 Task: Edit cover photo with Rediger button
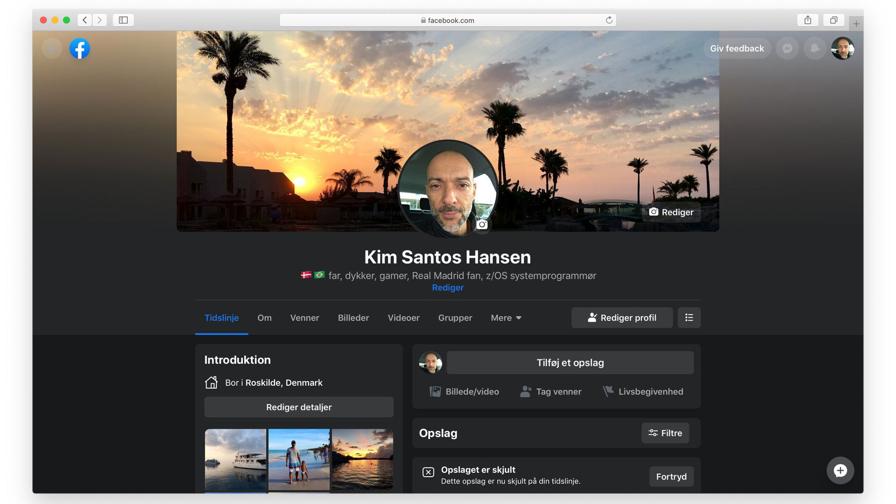click(671, 212)
